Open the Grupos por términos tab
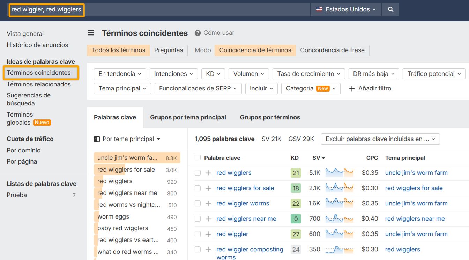This screenshot has width=469, height=260. pyautogui.click(x=270, y=117)
